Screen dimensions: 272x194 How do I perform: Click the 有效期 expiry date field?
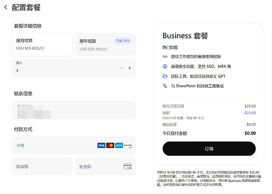coord(42,167)
